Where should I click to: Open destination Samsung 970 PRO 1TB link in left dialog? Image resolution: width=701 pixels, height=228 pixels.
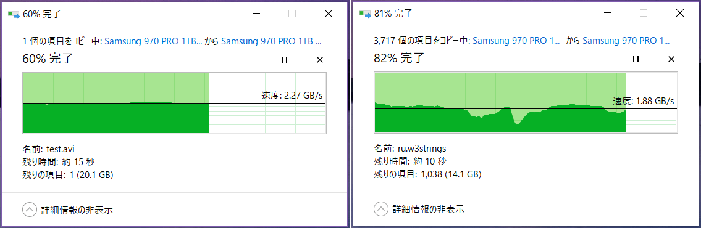tap(271, 41)
